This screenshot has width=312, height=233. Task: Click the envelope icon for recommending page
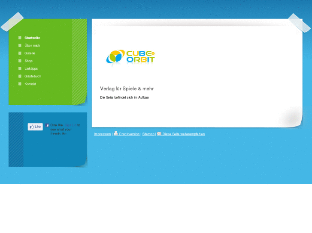coord(159,134)
